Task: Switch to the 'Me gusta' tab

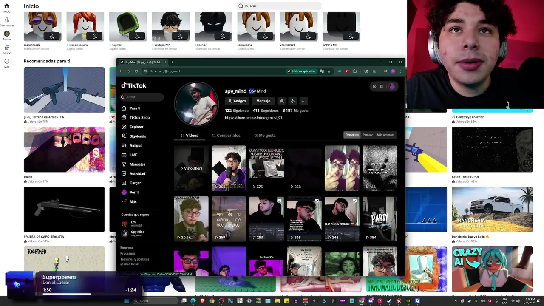Action: (x=265, y=136)
